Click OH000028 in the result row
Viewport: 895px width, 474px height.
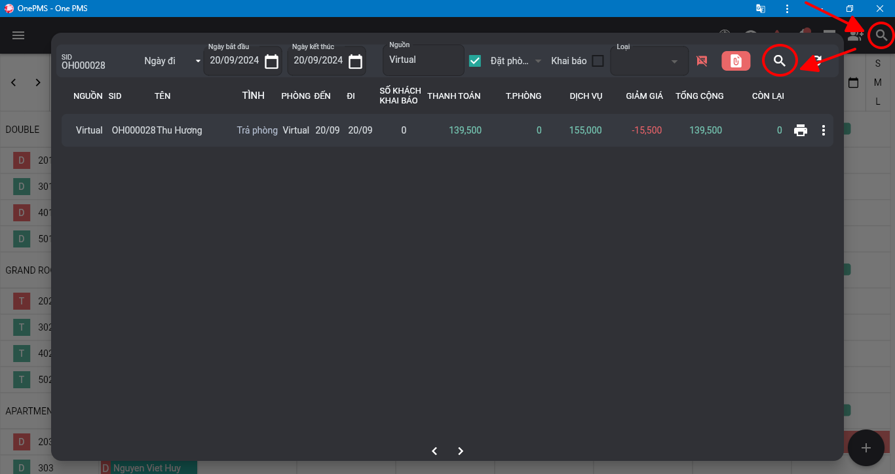pyautogui.click(x=134, y=130)
